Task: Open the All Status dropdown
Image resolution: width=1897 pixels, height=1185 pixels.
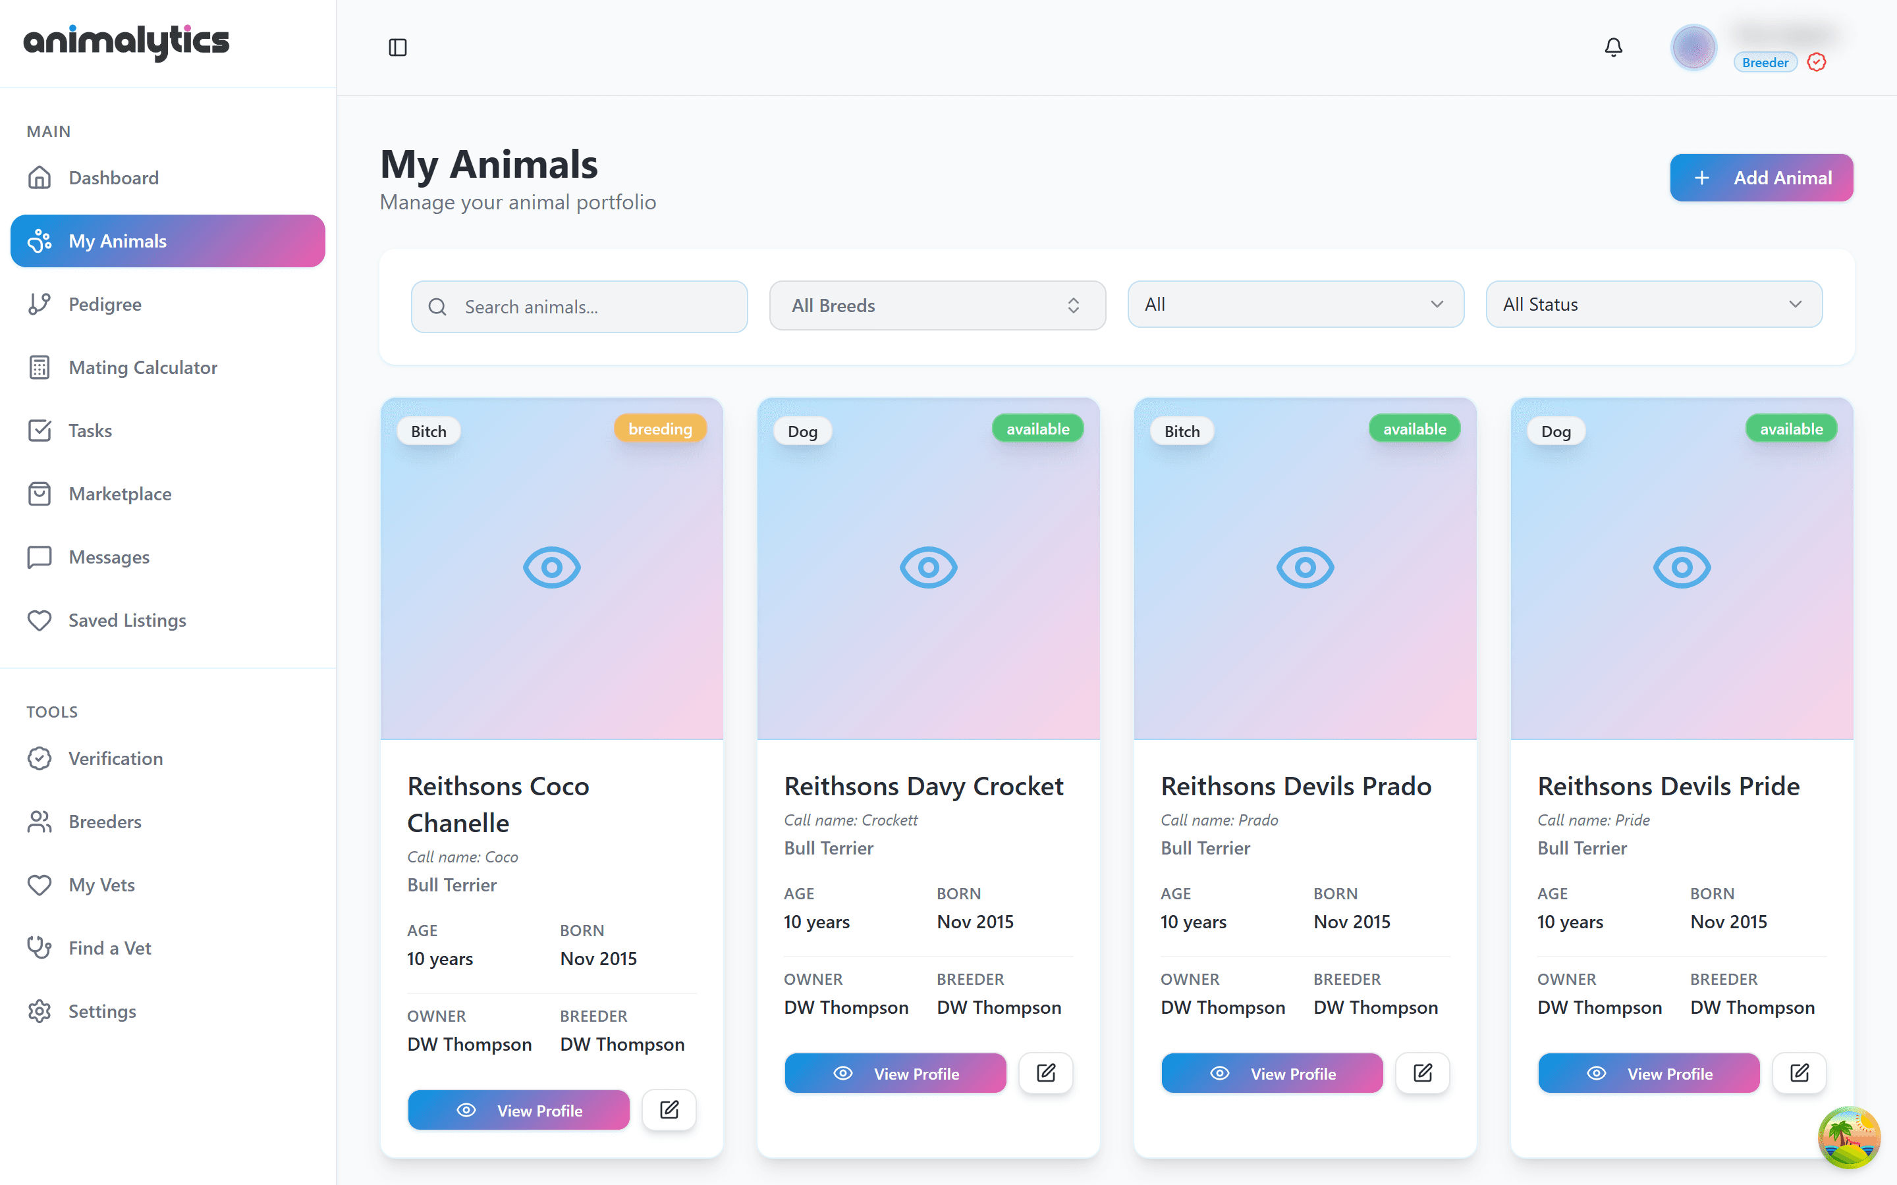Action: (1654, 304)
